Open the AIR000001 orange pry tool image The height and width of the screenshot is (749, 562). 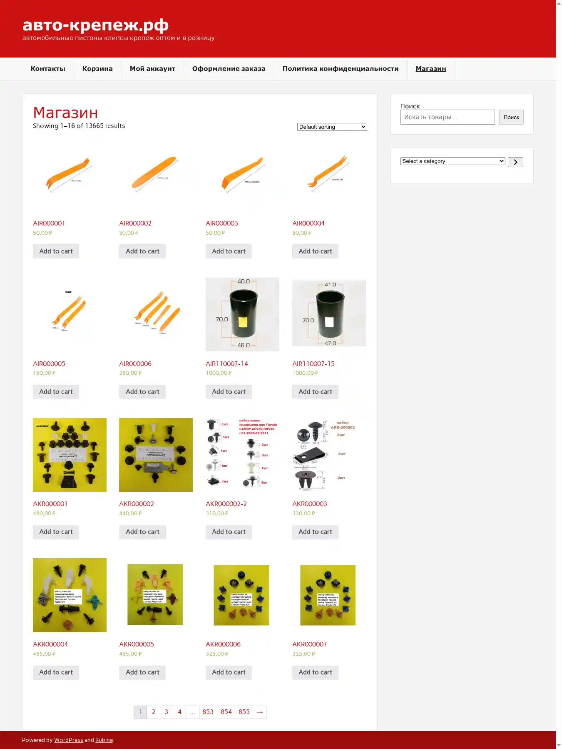pos(70,174)
